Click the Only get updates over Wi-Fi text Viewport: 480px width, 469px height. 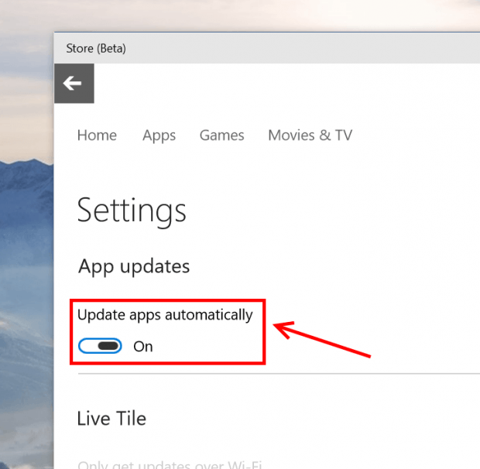[169, 464]
